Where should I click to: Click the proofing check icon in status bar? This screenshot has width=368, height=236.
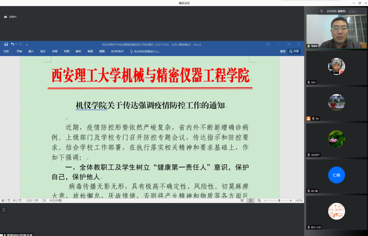point(44,200)
